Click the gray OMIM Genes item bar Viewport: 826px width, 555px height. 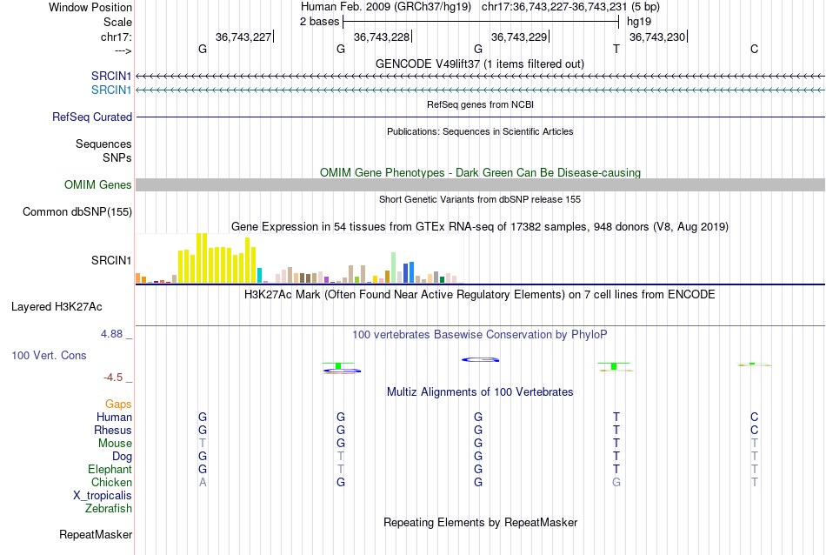tap(480, 184)
